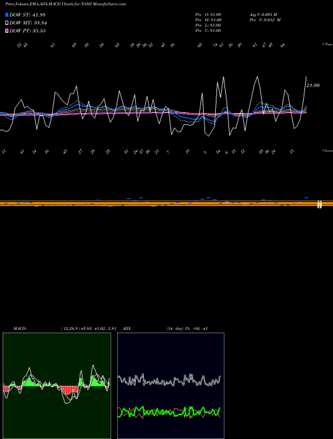Click the '<Tops' axis label
The image size is (333, 439).
tap(327, 45)
